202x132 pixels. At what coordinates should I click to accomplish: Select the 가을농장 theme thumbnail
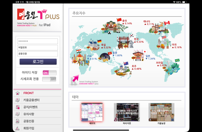point(161,112)
